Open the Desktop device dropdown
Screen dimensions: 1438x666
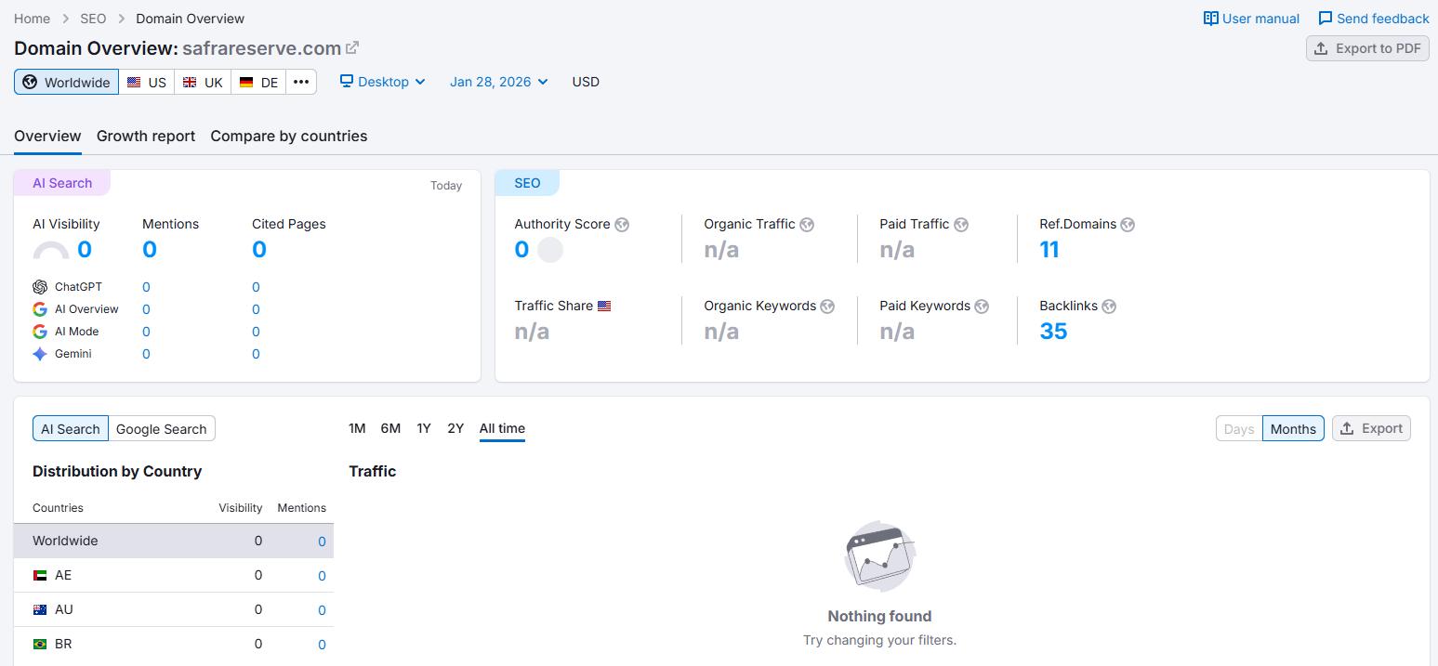click(x=383, y=82)
